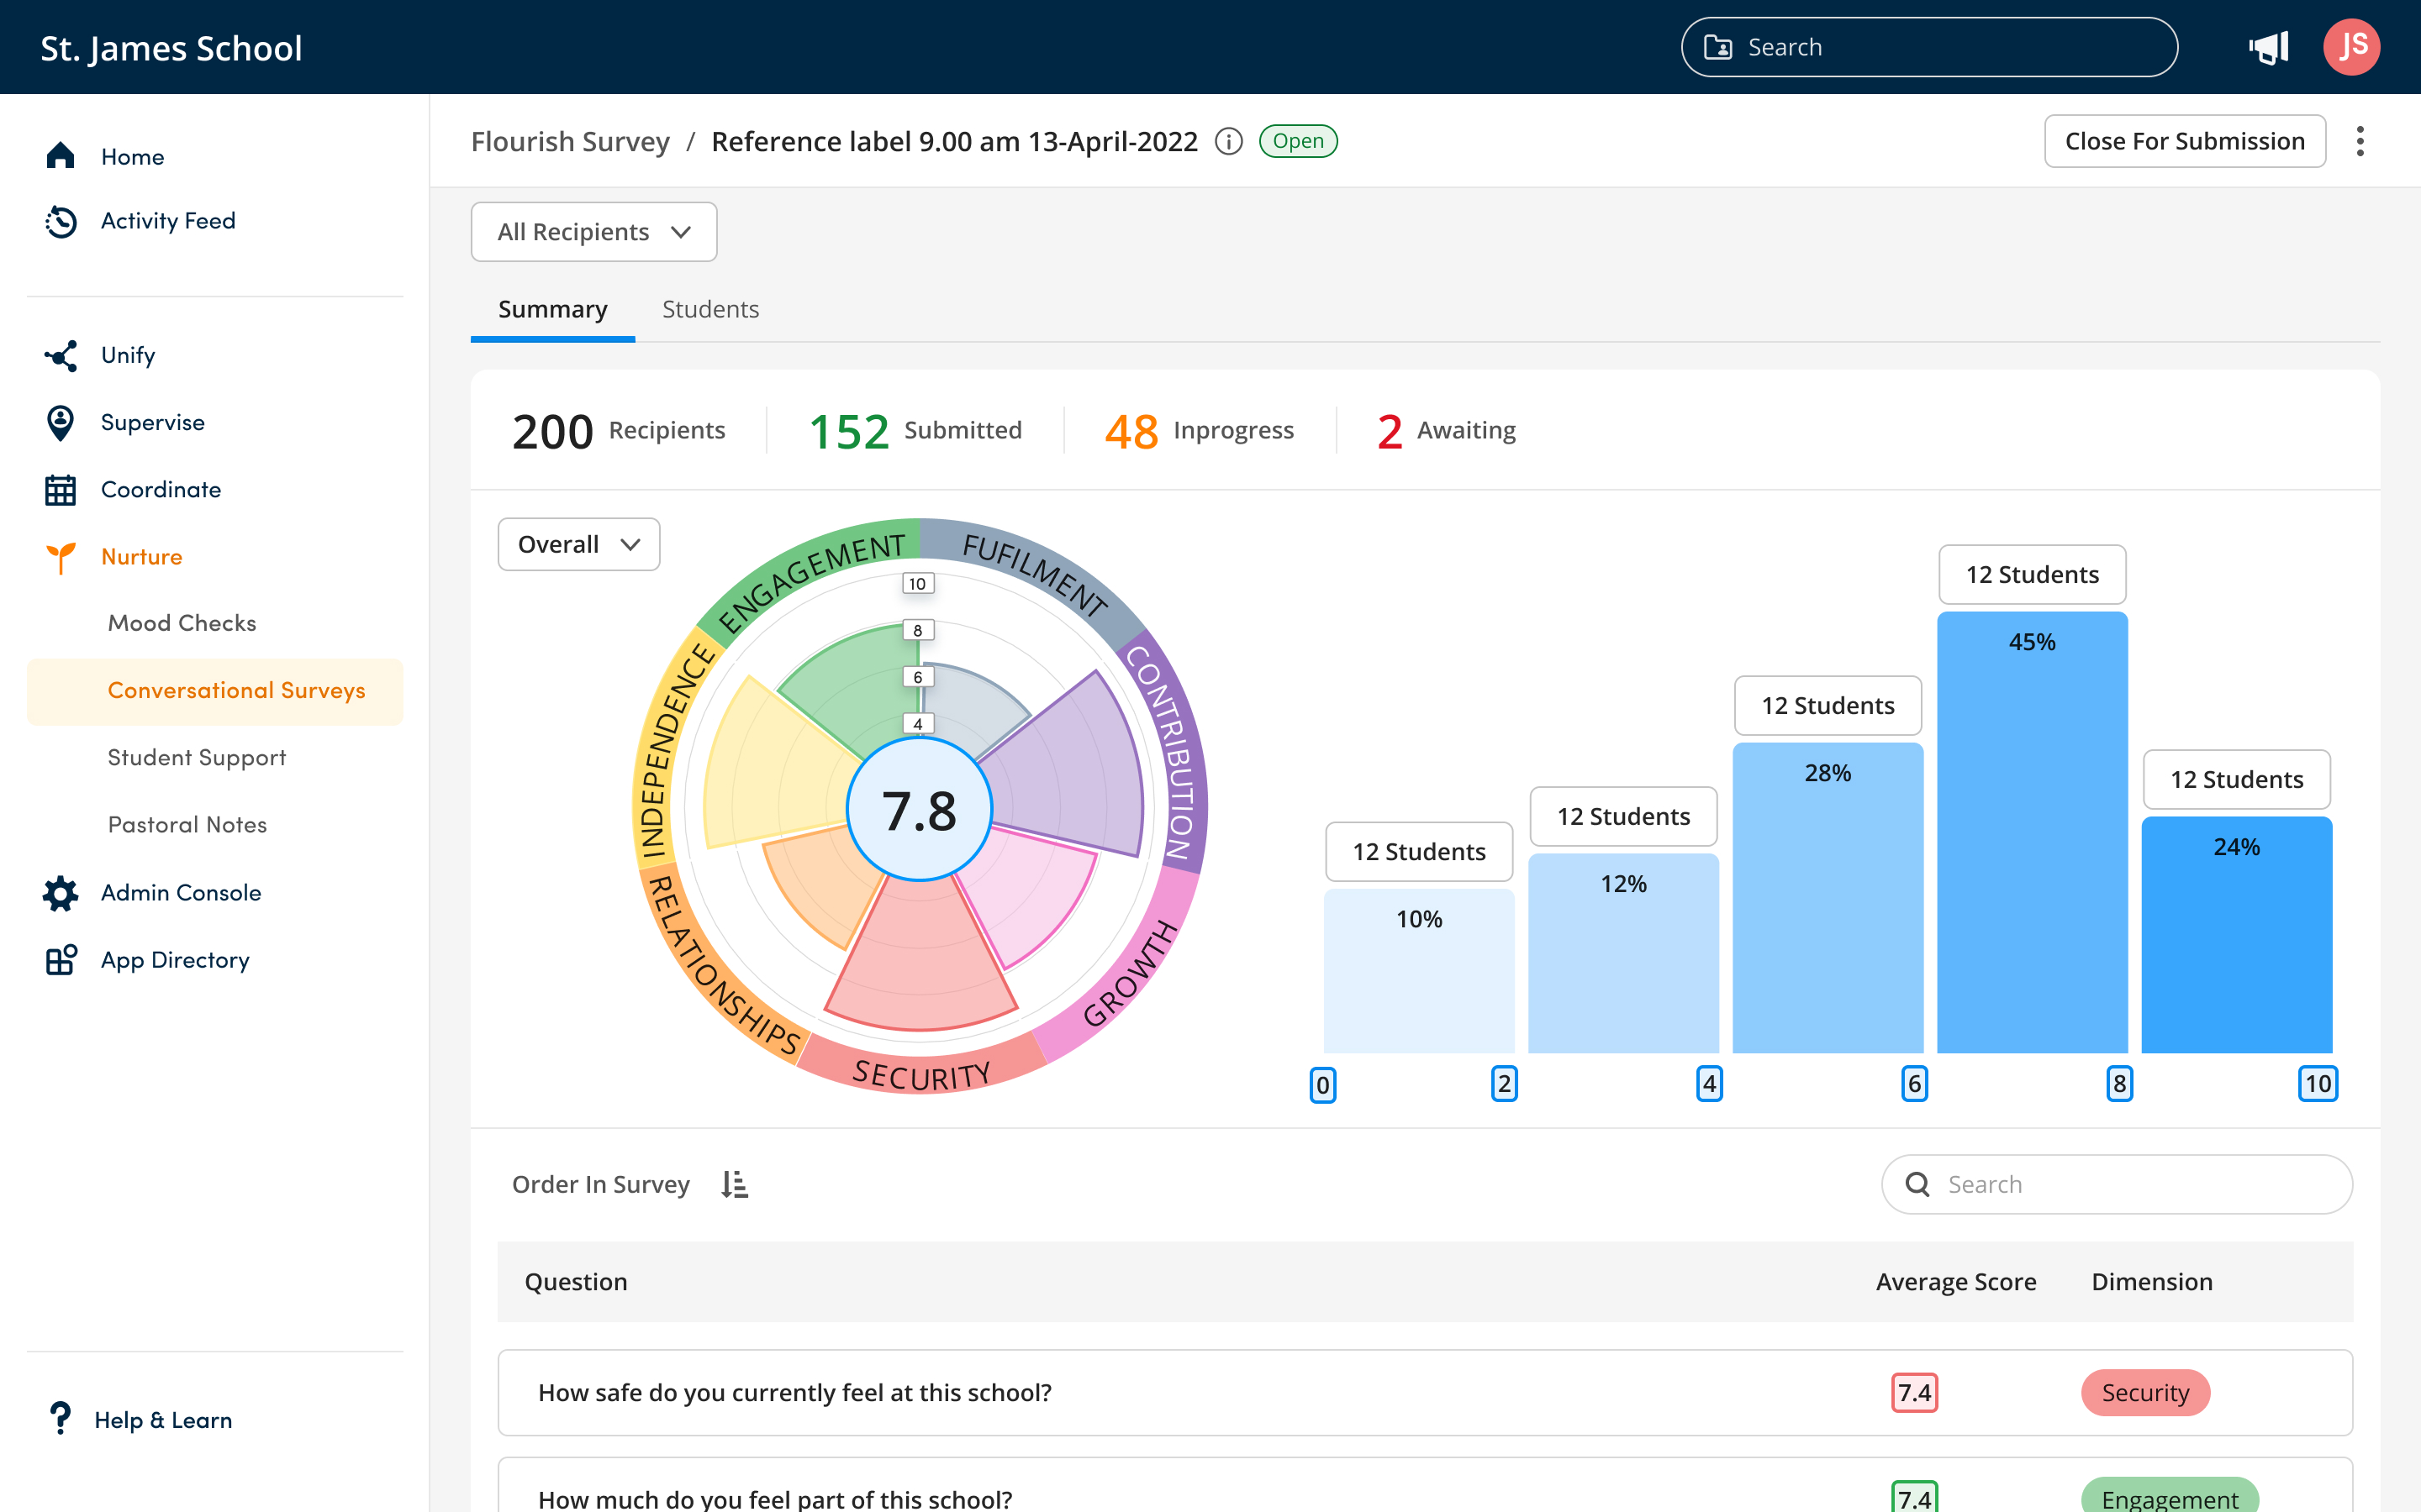Open Coordinate via its calendar icon
Image resolution: width=2421 pixels, height=1512 pixels.
point(60,489)
